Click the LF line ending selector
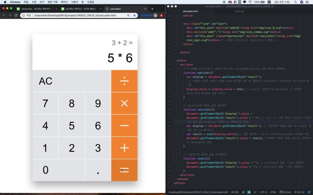Viewport: 313px width, 195px height. (x=255, y=192)
